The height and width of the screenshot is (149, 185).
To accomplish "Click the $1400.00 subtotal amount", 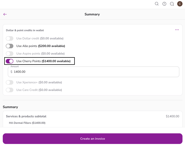I will [172, 116].
